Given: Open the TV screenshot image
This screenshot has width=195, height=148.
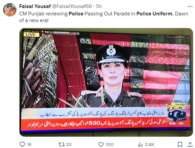Looking at the screenshot, I should pyautogui.click(x=106, y=82).
